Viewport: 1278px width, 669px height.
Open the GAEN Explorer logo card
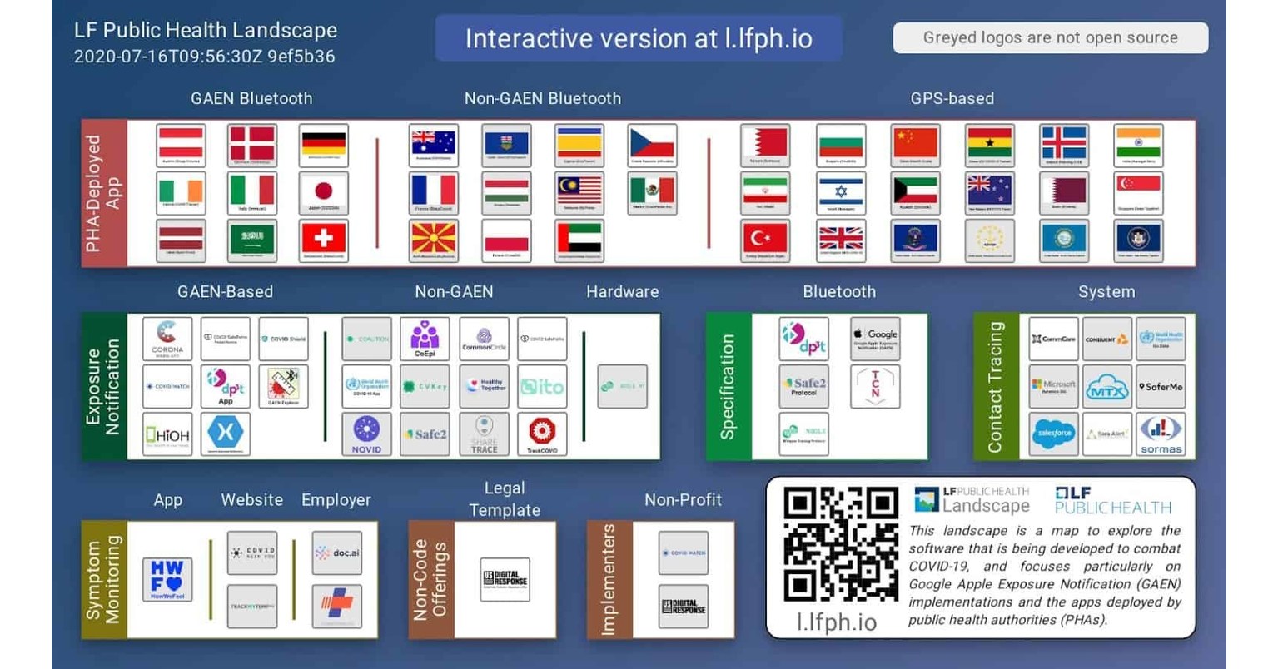click(x=283, y=386)
